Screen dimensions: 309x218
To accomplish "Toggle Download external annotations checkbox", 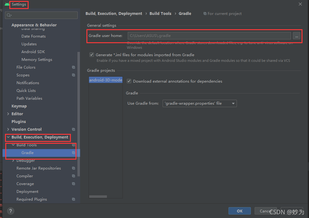I will (x=129, y=81).
